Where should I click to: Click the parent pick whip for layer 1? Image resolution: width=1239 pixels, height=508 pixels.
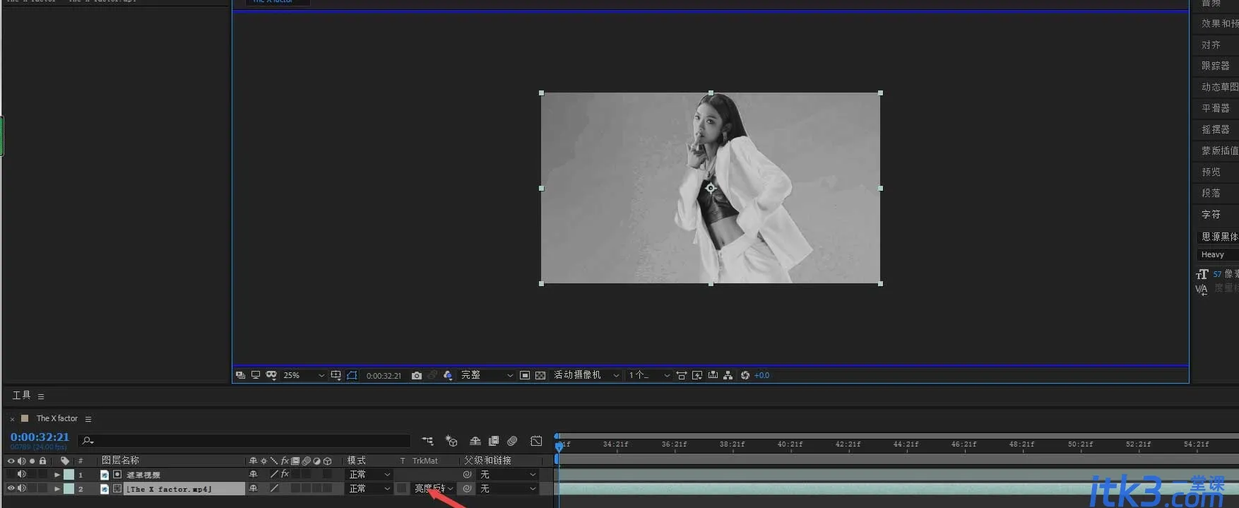(467, 475)
